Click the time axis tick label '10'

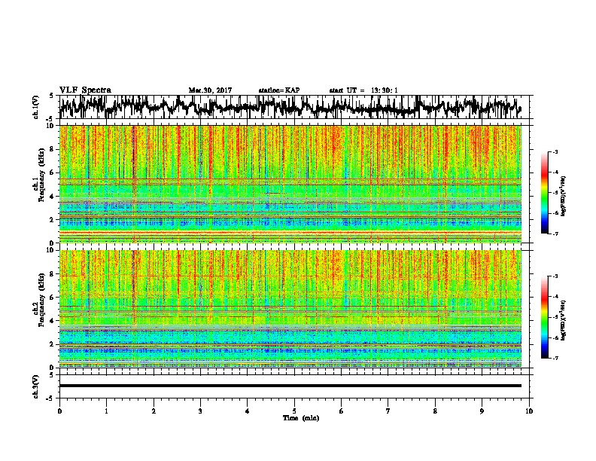[529, 411]
